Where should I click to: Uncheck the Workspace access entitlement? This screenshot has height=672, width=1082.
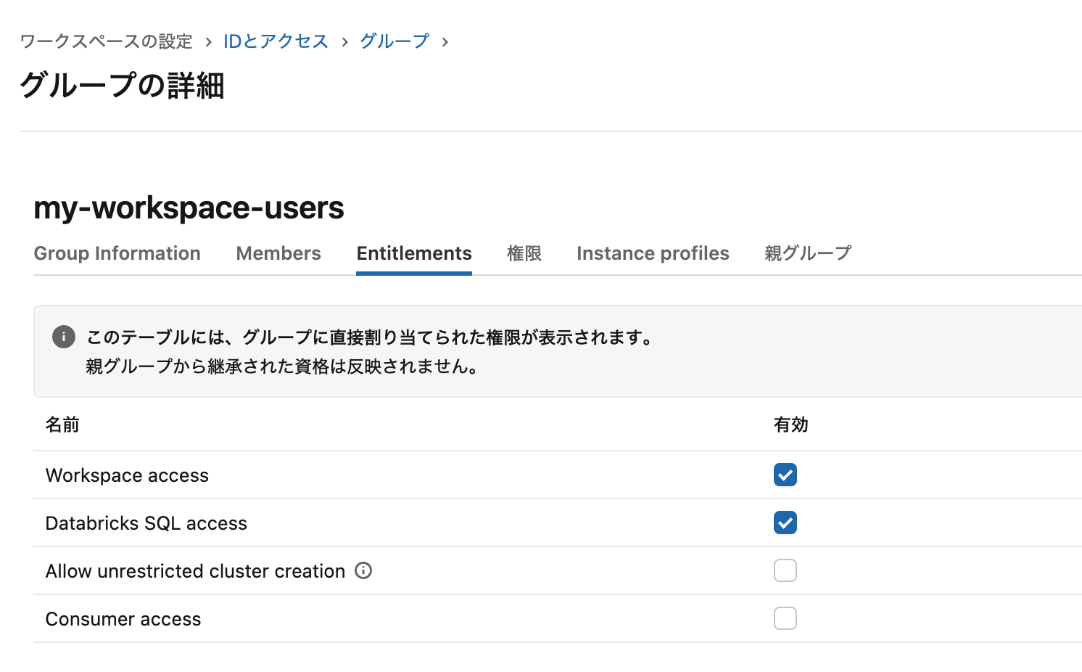coord(785,475)
